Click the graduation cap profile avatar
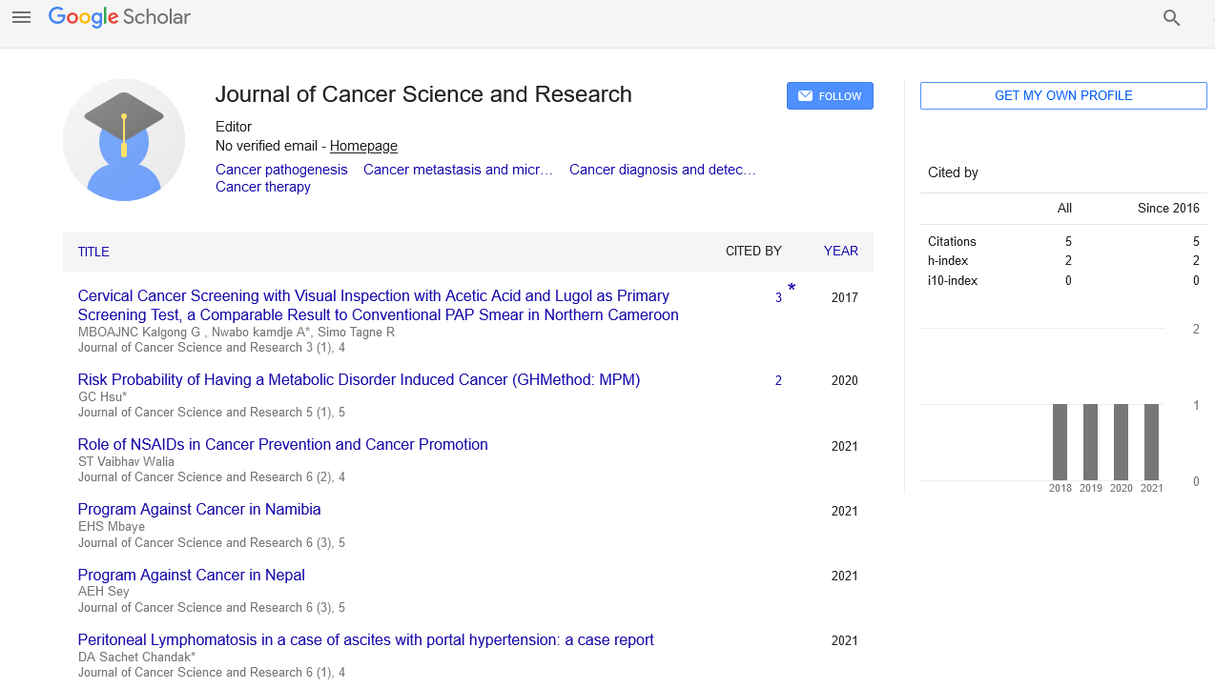The height and width of the screenshot is (688, 1215). [124, 141]
